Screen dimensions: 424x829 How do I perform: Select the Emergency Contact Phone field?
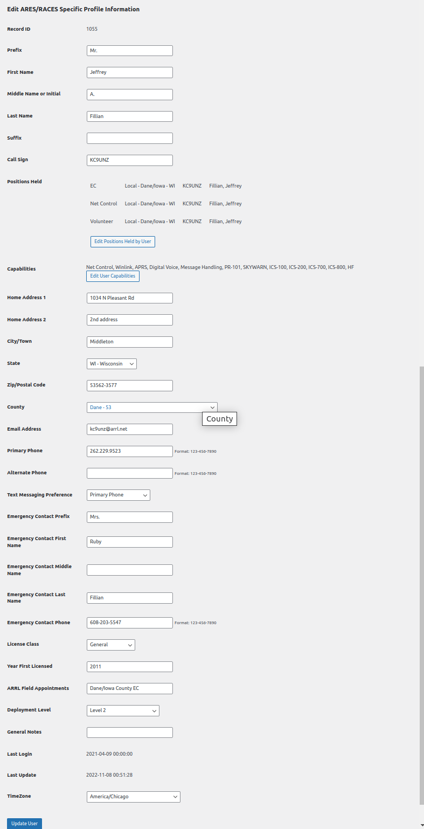[129, 623]
